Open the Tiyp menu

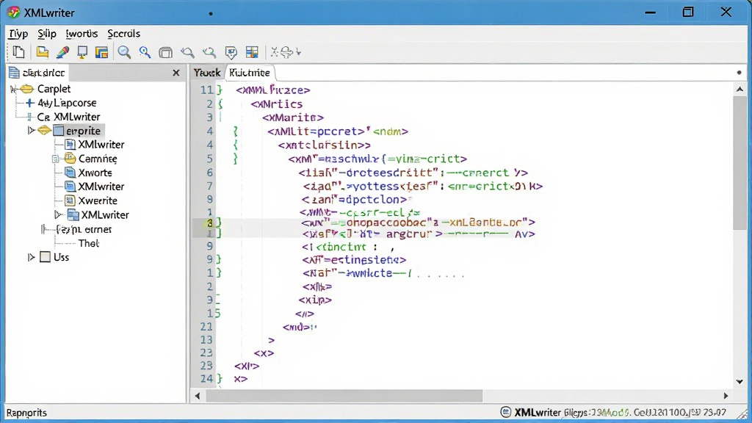(x=18, y=34)
